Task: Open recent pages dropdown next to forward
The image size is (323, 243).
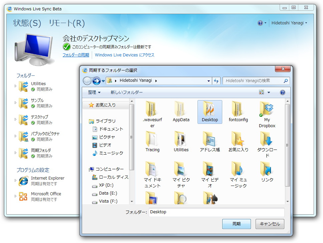Action: click(x=103, y=81)
